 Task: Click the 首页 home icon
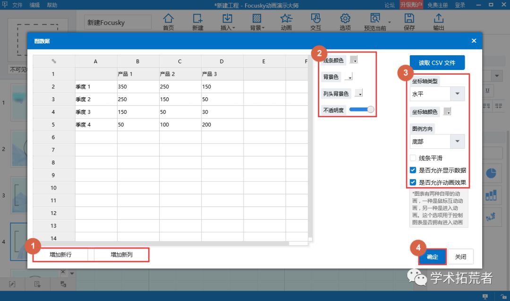click(x=168, y=18)
